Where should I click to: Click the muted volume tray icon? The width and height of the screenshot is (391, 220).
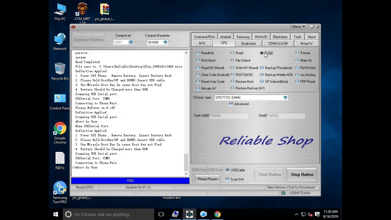[310, 215]
